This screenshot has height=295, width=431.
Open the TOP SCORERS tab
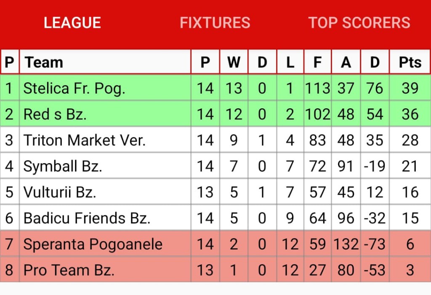(x=359, y=23)
